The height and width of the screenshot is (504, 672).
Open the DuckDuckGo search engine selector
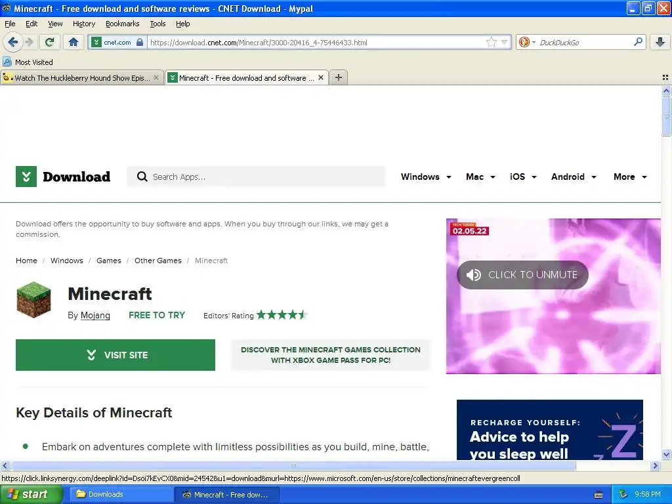527,42
